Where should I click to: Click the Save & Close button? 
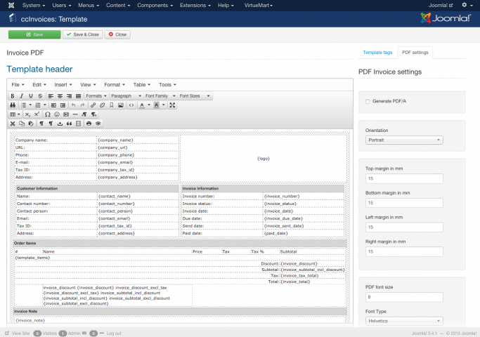coord(82,34)
